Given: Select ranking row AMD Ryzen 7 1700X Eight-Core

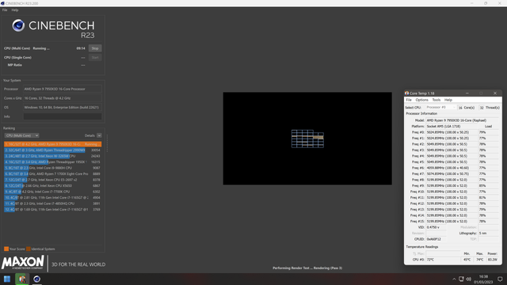Looking at the screenshot, I should click(x=53, y=174).
